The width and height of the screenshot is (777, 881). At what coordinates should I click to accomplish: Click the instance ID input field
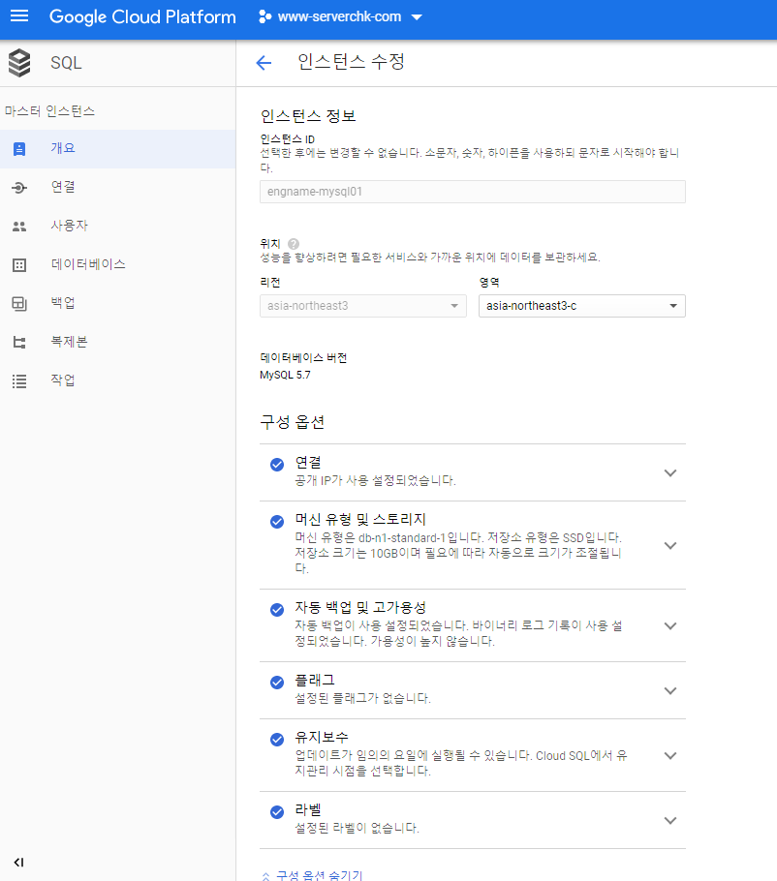click(x=472, y=191)
